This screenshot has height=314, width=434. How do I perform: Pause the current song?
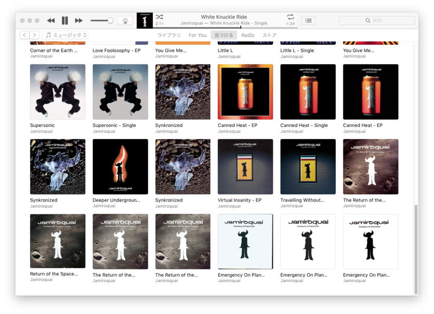click(65, 20)
